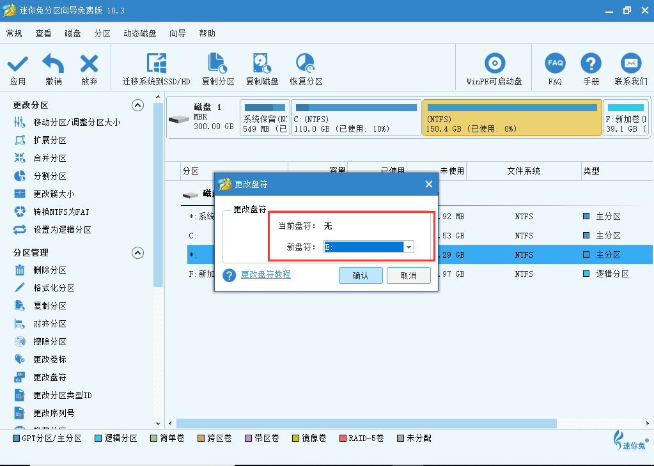Select the 150.4 GB NTFS partition block

pos(512,118)
